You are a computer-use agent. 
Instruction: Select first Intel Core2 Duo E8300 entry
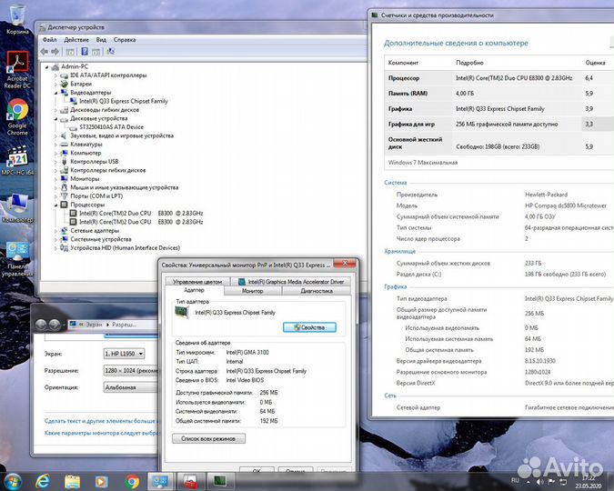click(x=141, y=214)
